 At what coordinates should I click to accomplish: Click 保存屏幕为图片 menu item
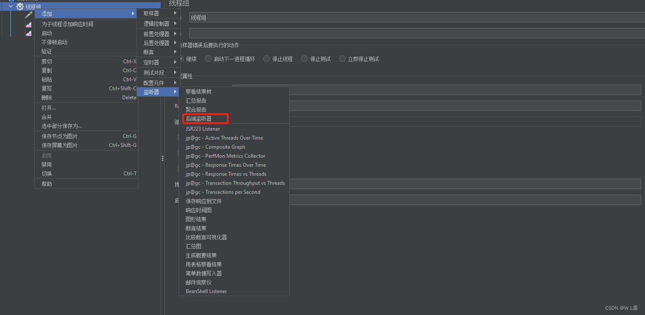tap(86, 145)
